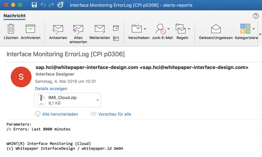Archive the message via Archivieren icon

click(31, 32)
